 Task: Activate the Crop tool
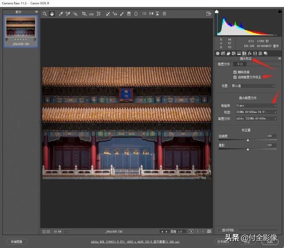pyautogui.click(x=84, y=14)
